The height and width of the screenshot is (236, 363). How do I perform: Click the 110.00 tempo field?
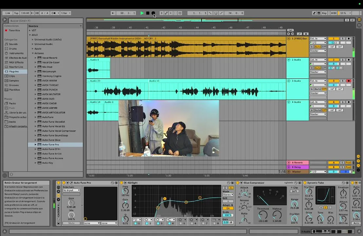pos(25,13)
